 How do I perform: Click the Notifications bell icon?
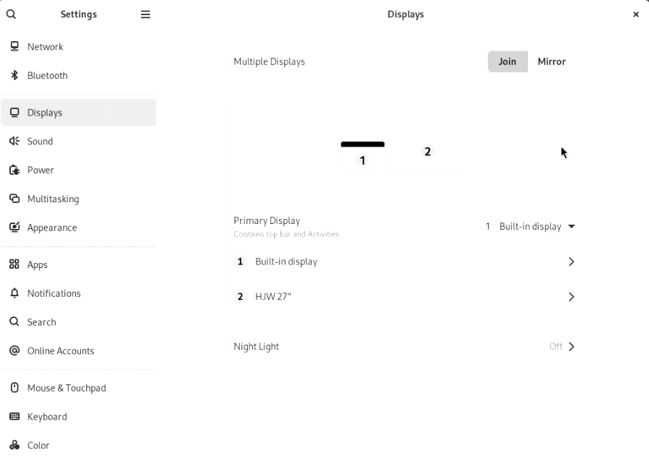coord(14,293)
